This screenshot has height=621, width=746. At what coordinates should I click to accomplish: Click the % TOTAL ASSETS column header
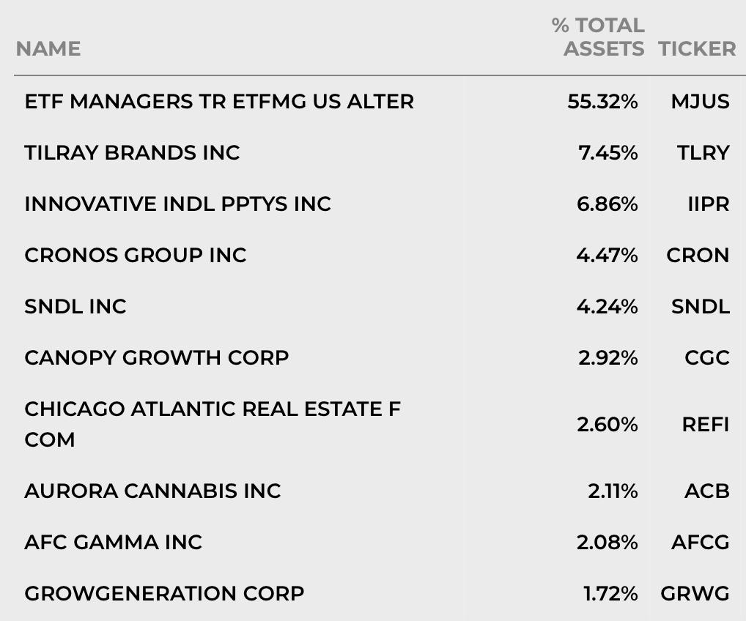pyautogui.click(x=598, y=37)
